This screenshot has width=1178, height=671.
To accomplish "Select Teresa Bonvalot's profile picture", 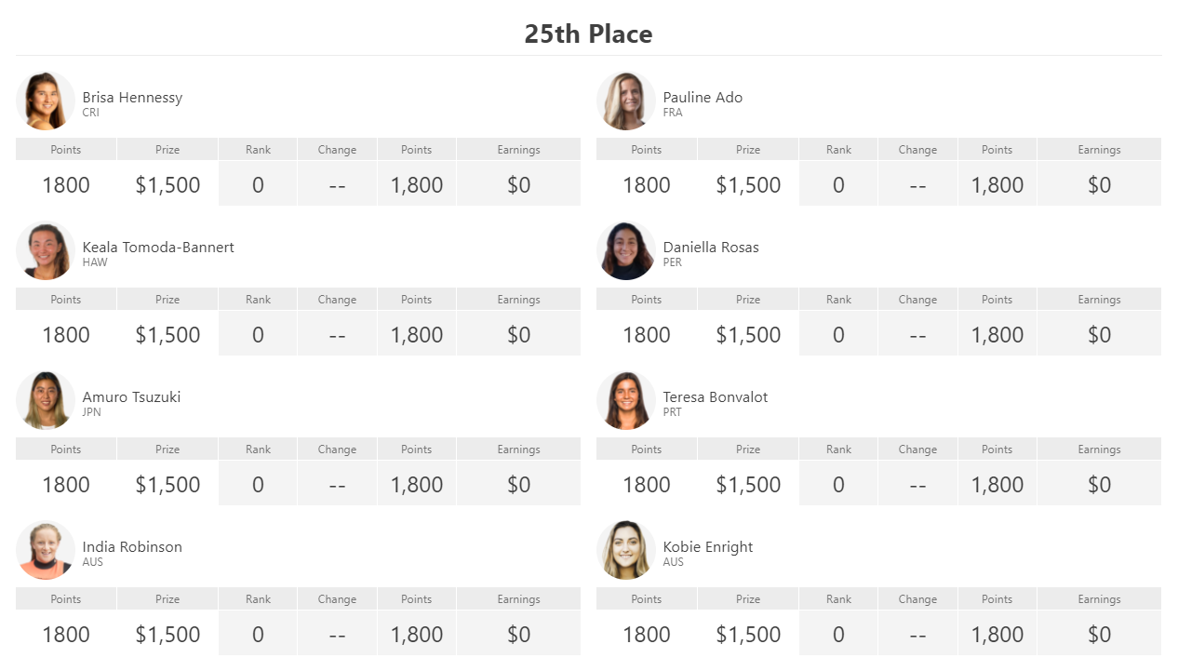I will (626, 400).
